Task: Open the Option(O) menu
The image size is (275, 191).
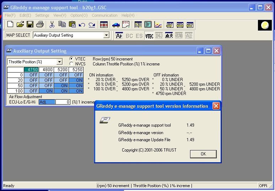Action: coord(79,15)
